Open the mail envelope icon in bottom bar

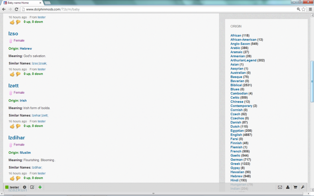(x=280, y=187)
